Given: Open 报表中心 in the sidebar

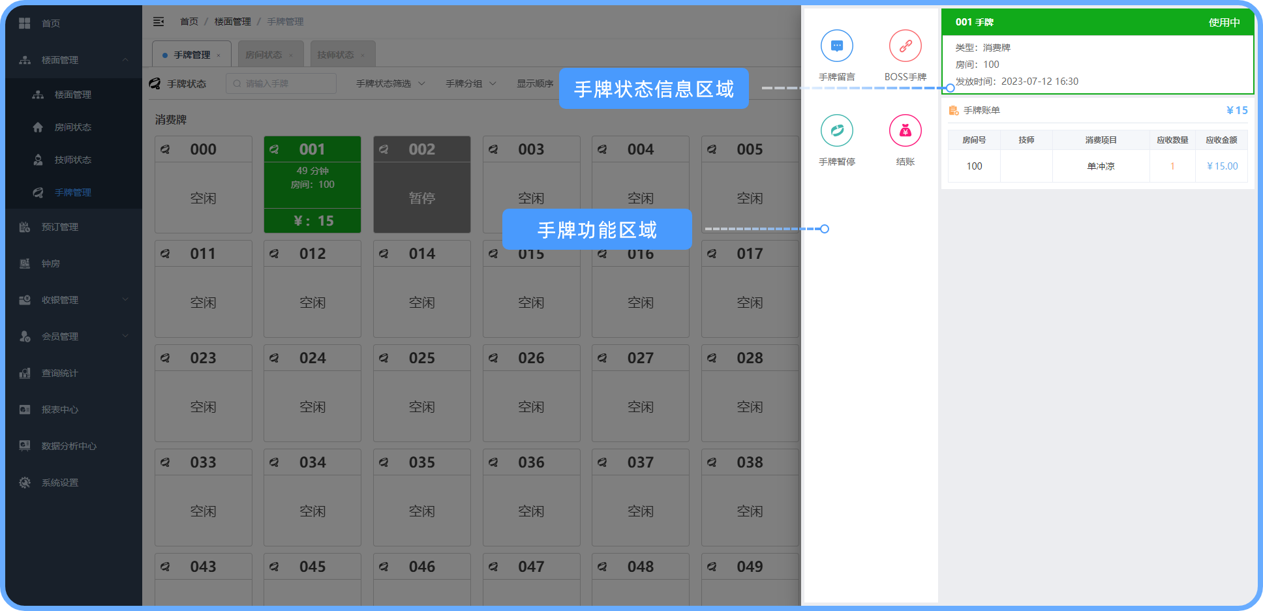Looking at the screenshot, I should [x=74, y=410].
